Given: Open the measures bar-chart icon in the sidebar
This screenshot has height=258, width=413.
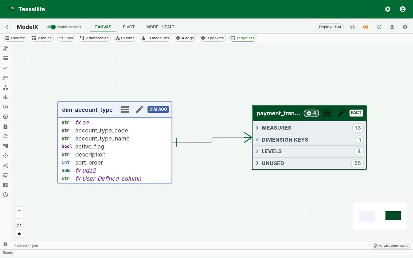Looking at the screenshot, I should (x=5, y=97).
